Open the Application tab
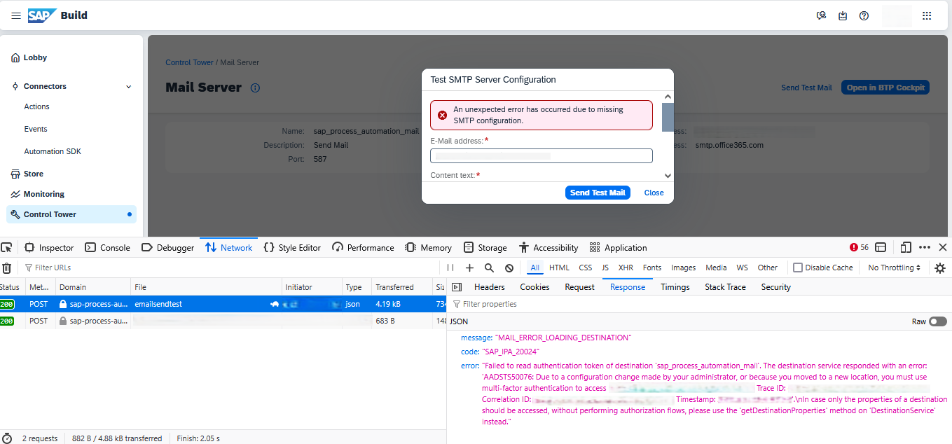The image size is (952, 444). click(x=619, y=247)
